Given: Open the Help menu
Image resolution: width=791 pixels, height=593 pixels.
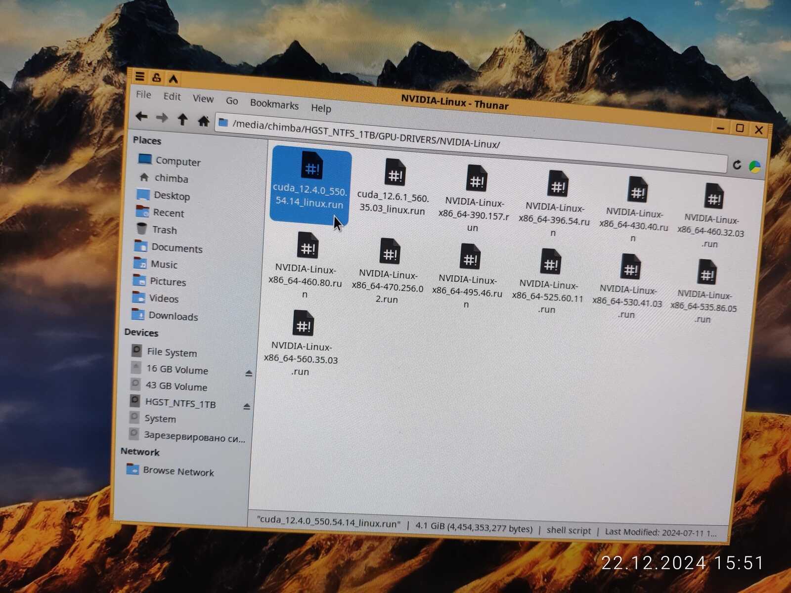Looking at the screenshot, I should 321,108.
